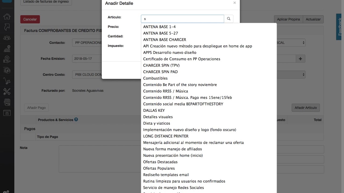
Task: Click the wrench and screwdriver tools icon
Action: [7, 92]
